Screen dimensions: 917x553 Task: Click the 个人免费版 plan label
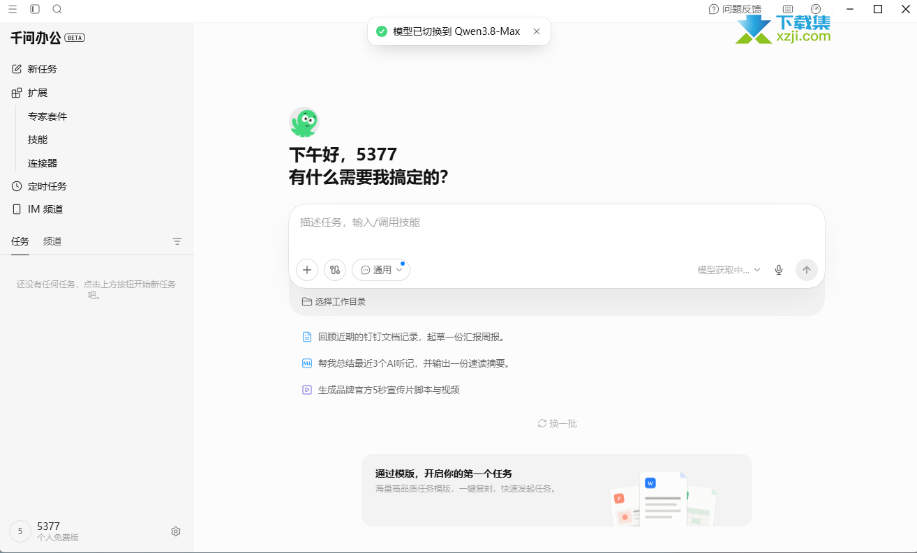pos(58,538)
